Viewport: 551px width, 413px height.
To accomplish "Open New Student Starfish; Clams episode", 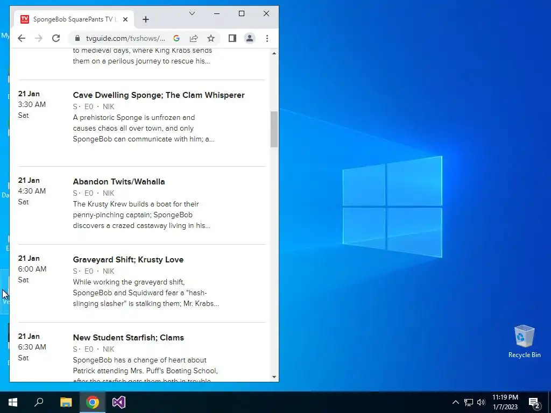I will (128, 338).
